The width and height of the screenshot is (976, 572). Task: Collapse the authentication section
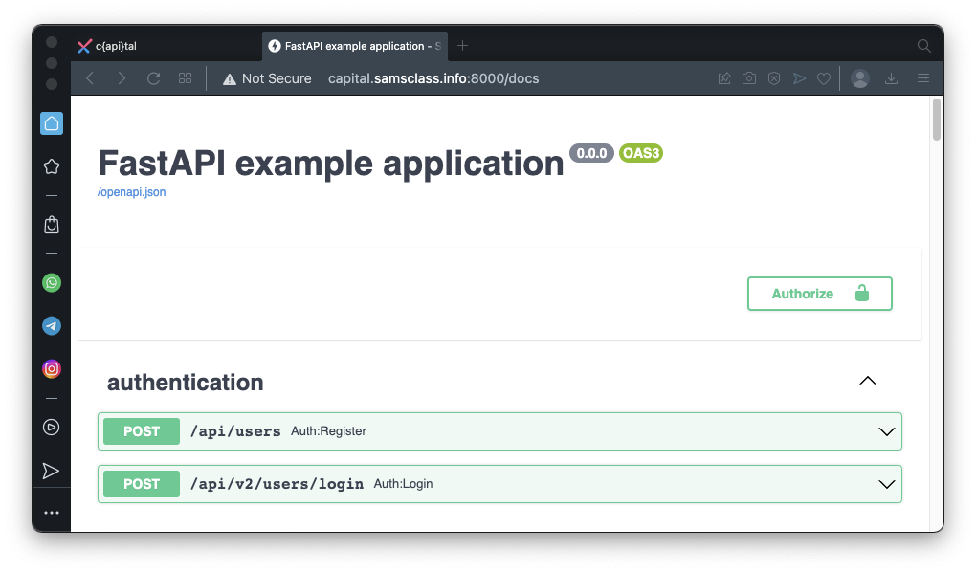(x=867, y=381)
